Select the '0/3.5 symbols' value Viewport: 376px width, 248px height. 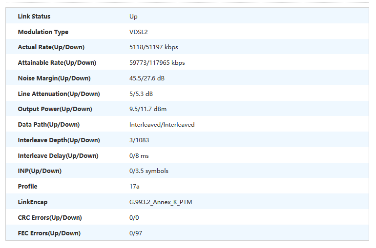pyautogui.click(x=149, y=171)
